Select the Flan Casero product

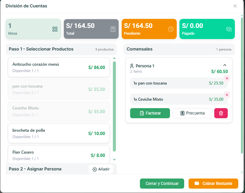pos(59,154)
